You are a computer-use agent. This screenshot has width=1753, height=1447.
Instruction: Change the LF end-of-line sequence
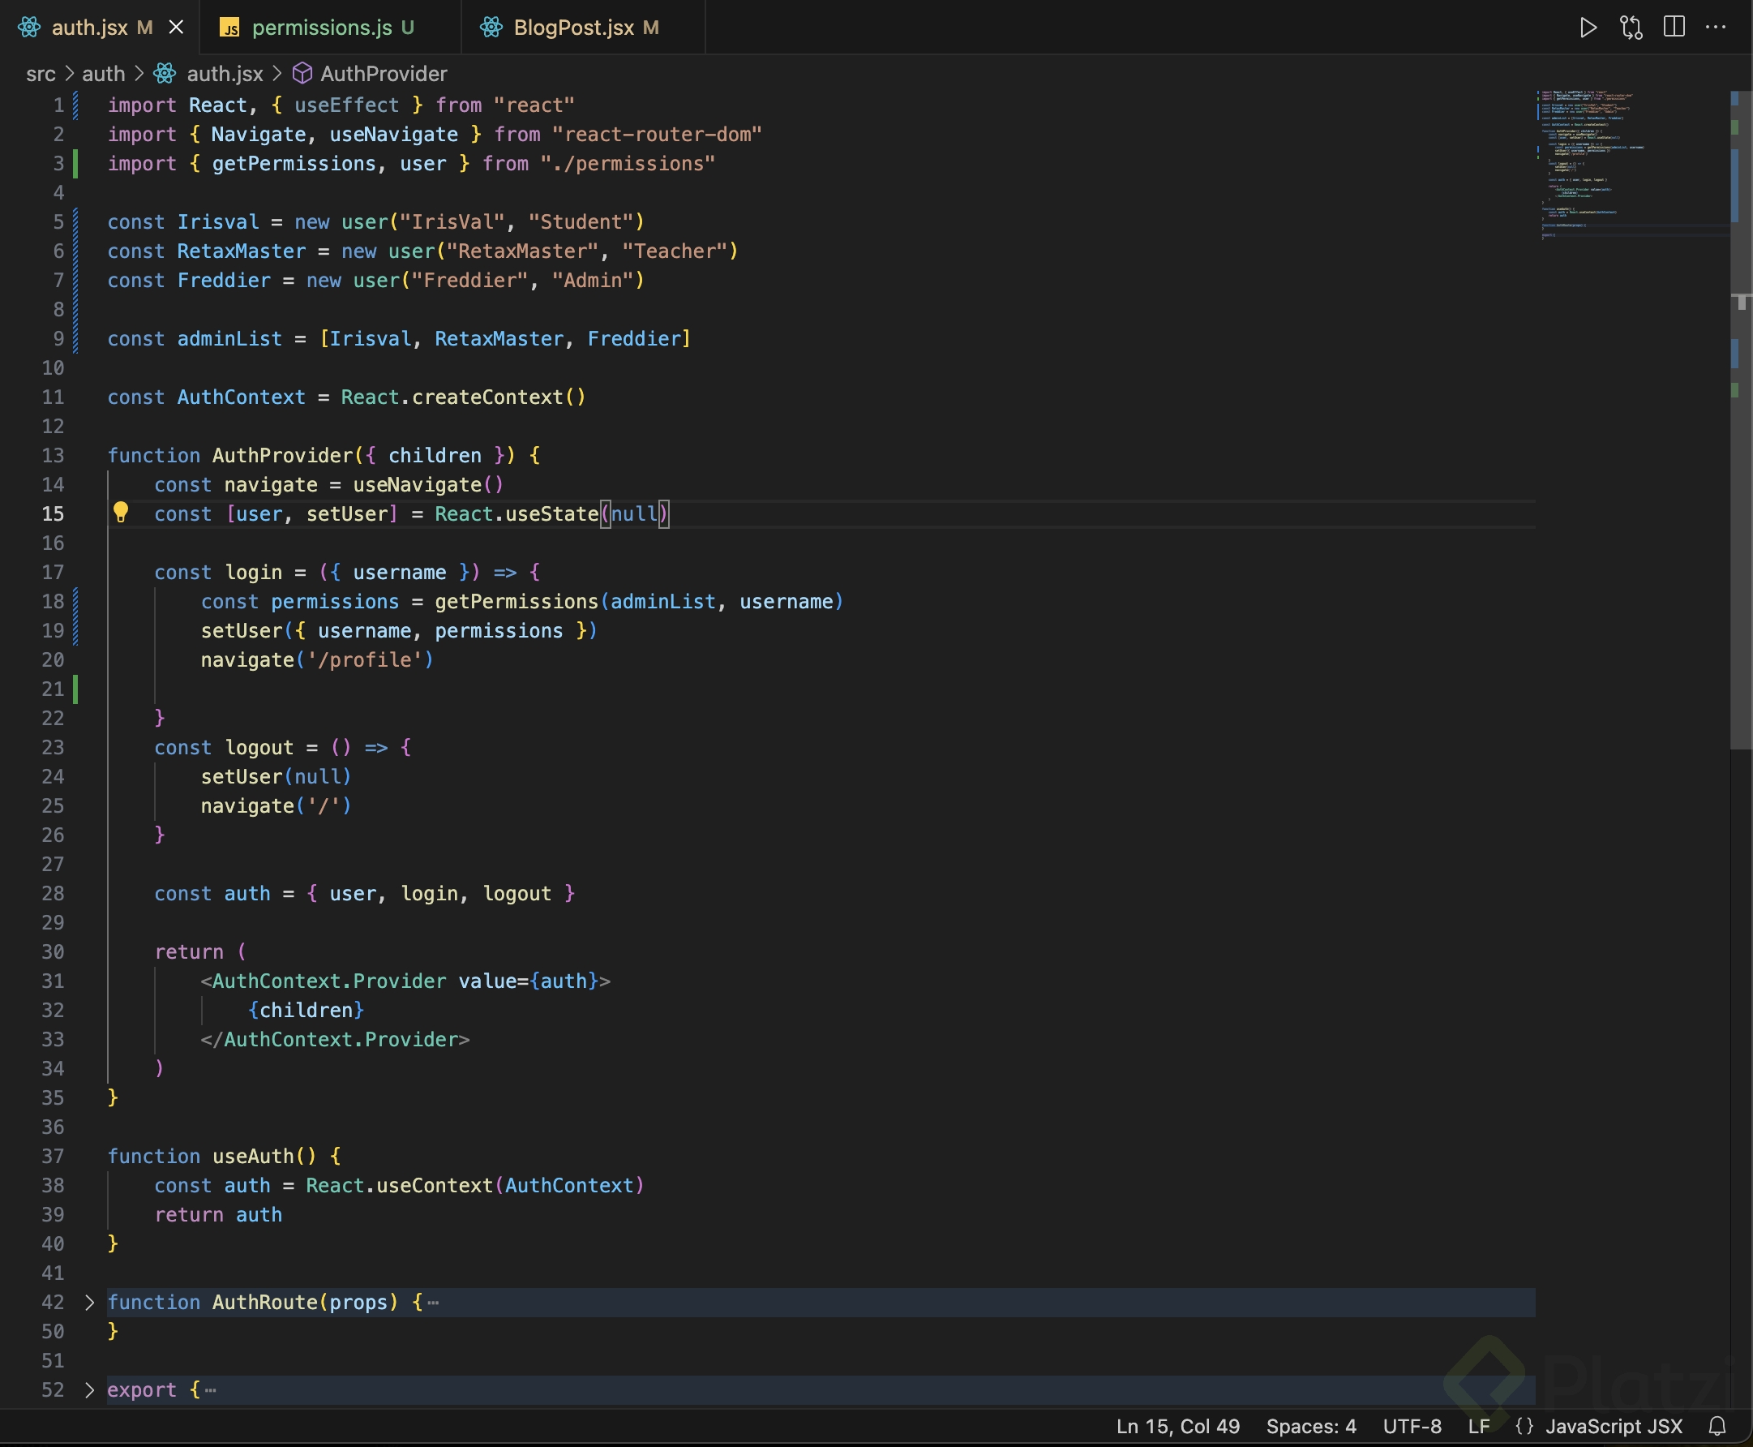1479,1426
